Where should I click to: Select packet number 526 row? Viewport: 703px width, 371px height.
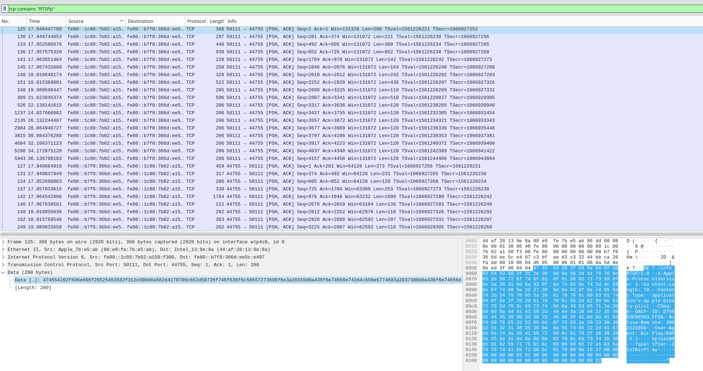coord(351,105)
